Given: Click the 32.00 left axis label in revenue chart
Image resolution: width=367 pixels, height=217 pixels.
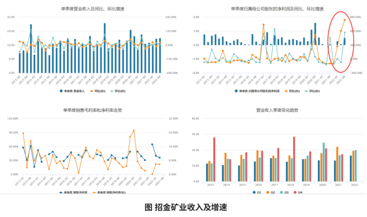Looking at the screenshot, I should coord(11,17).
